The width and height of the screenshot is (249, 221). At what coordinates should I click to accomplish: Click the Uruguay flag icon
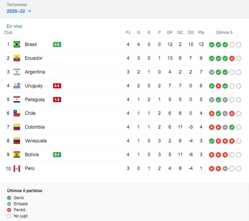17,86
